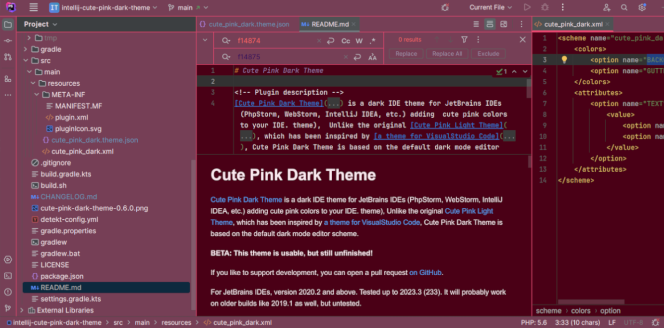Switch markdown view to editor and preview
The height and width of the screenshot is (328, 664).
pyautogui.click(x=490, y=24)
